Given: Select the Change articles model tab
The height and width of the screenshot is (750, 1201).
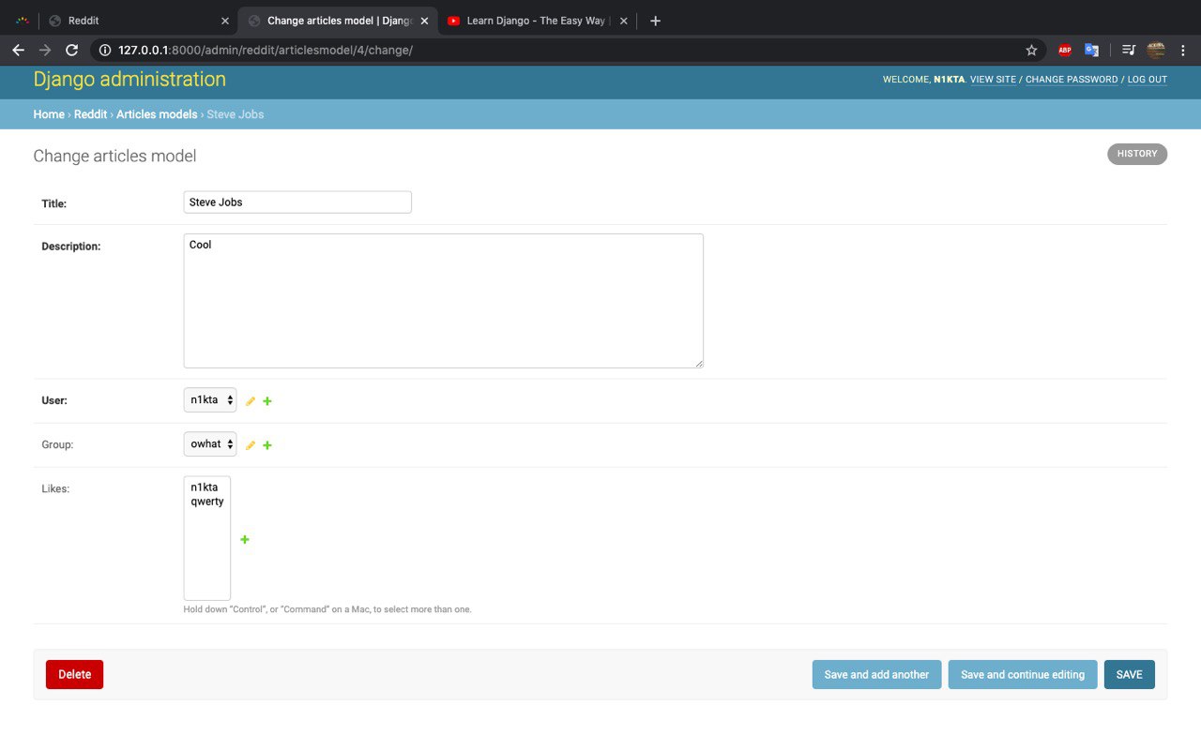Looking at the screenshot, I should [x=338, y=21].
